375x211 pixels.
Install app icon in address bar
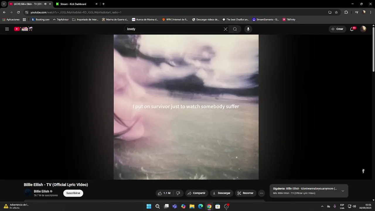point(330,12)
